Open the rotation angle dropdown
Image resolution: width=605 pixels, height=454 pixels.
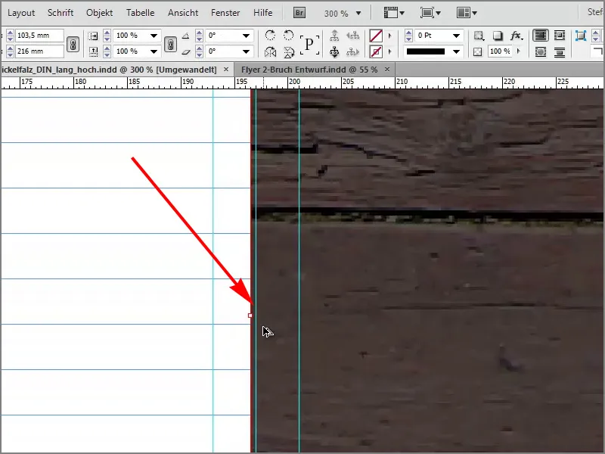pyautogui.click(x=246, y=36)
